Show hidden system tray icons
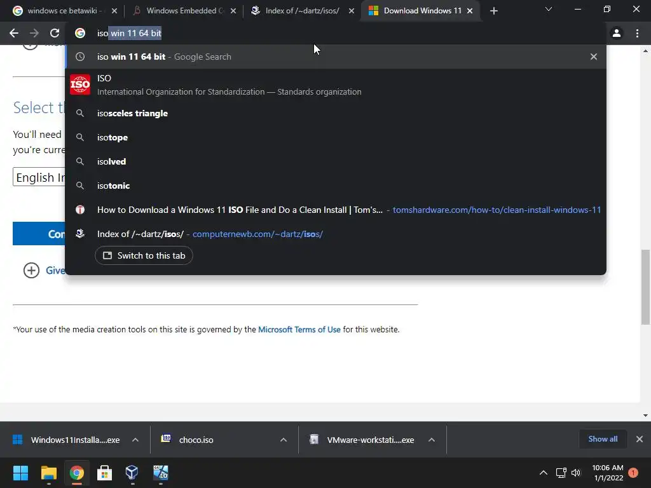The height and width of the screenshot is (488, 651). point(543,473)
